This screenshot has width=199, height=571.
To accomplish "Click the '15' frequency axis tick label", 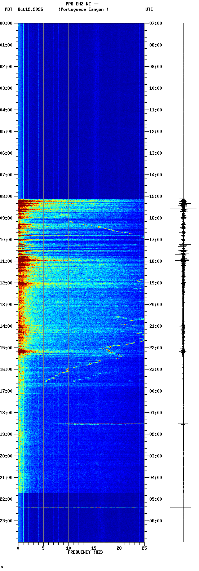I will pos(94,548).
